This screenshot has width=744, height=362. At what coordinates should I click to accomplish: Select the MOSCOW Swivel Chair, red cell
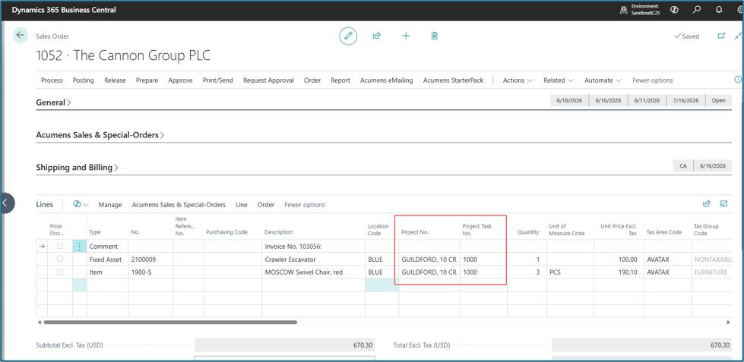point(313,272)
